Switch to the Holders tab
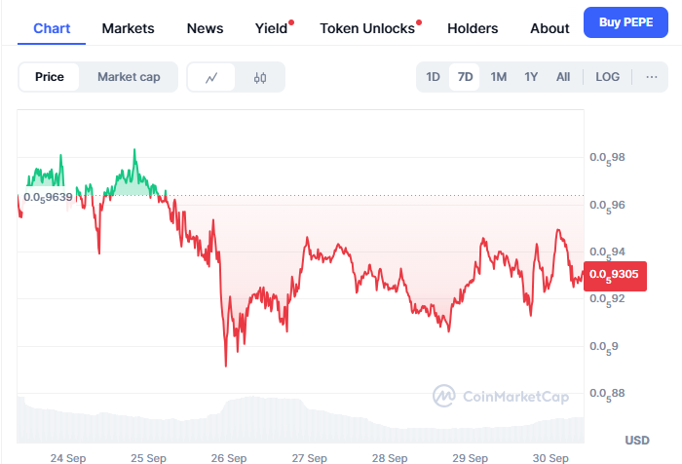This screenshot has width=682, height=464. pos(473,28)
